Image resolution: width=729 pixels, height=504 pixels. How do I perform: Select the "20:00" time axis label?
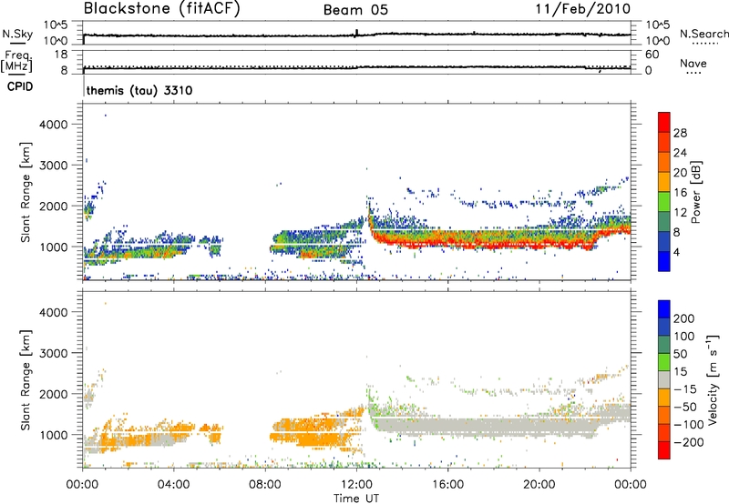(539, 485)
